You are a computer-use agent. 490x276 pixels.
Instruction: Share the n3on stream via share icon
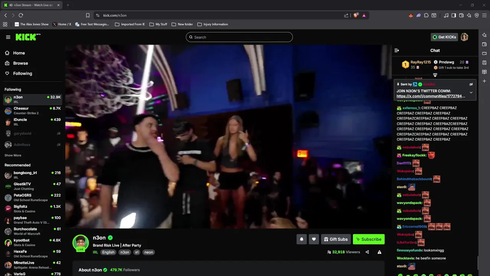[x=367, y=252]
